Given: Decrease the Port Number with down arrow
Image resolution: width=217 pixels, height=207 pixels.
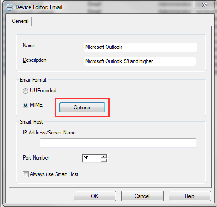Looking at the screenshot, I should pyautogui.click(x=104, y=160).
